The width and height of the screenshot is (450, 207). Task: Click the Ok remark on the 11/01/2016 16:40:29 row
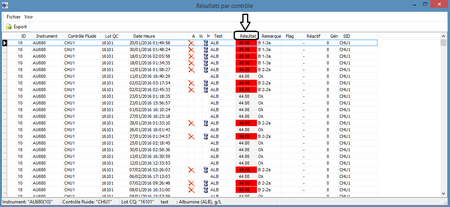(260, 76)
